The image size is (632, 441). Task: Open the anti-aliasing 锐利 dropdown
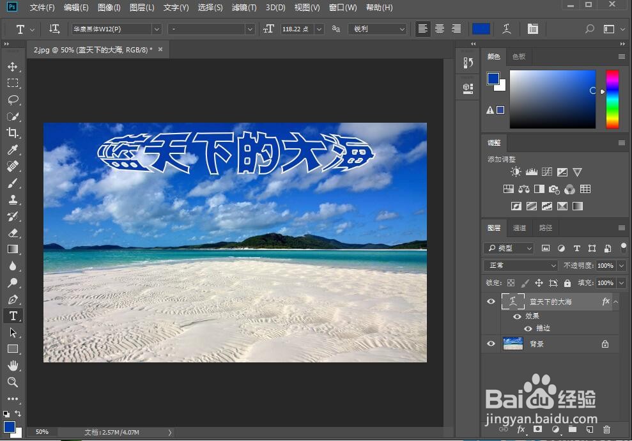tap(401, 29)
